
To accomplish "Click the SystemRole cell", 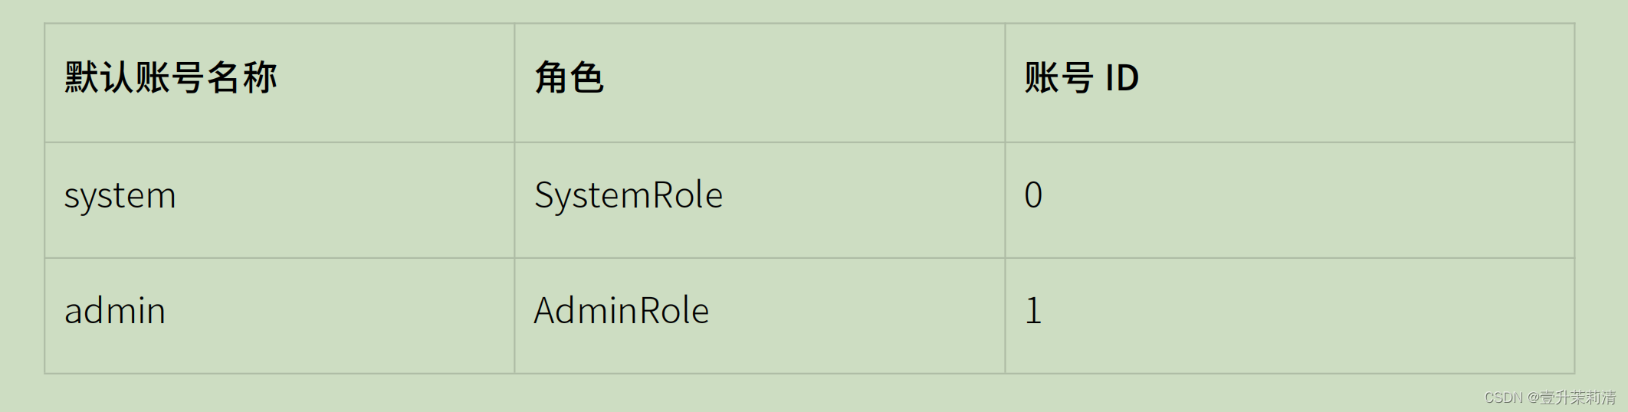I will [629, 195].
